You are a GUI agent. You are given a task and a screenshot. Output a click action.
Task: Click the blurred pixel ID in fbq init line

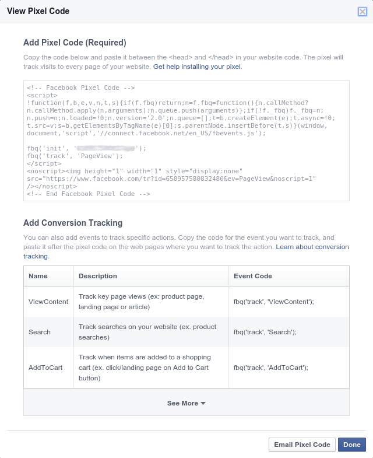point(106,148)
